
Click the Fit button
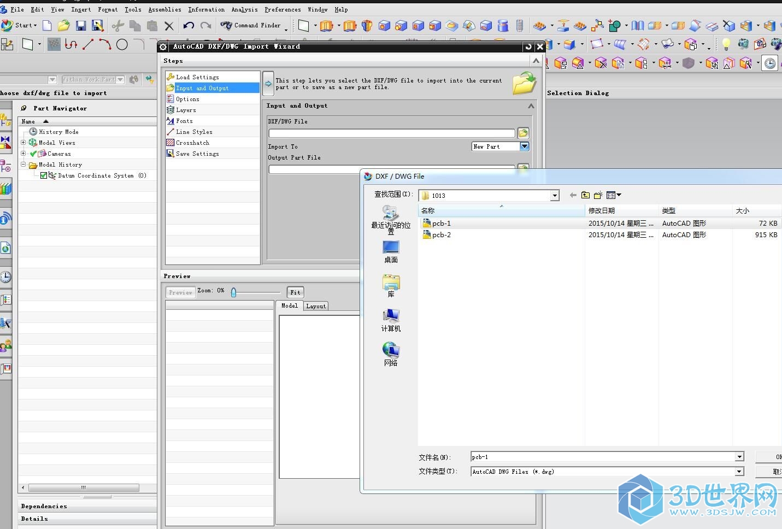(x=295, y=292)
